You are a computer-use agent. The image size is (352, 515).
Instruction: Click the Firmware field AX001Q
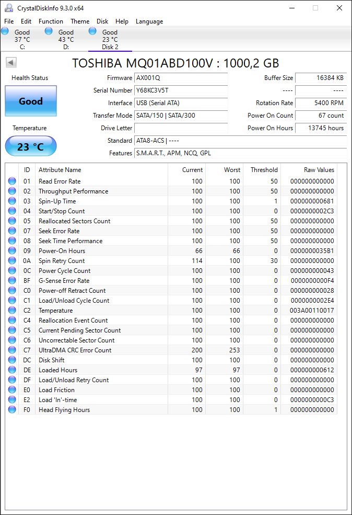point(181,78)
